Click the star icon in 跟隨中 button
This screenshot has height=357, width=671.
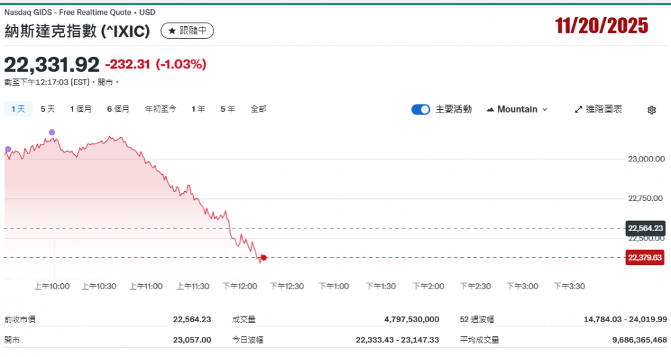point(172,31)
